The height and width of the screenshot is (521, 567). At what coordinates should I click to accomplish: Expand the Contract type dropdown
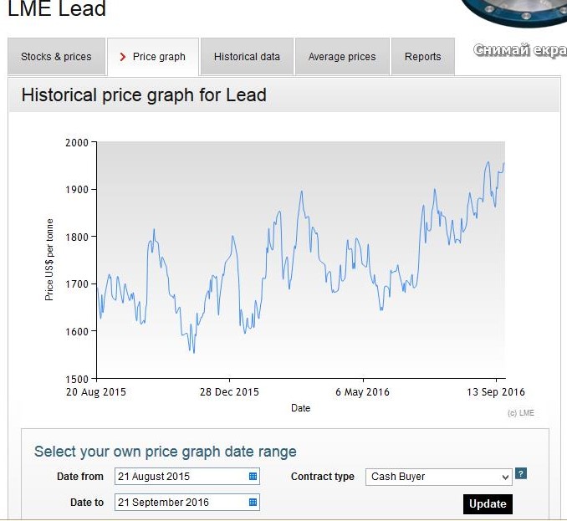pyautogui.click(x=438, y=477)
